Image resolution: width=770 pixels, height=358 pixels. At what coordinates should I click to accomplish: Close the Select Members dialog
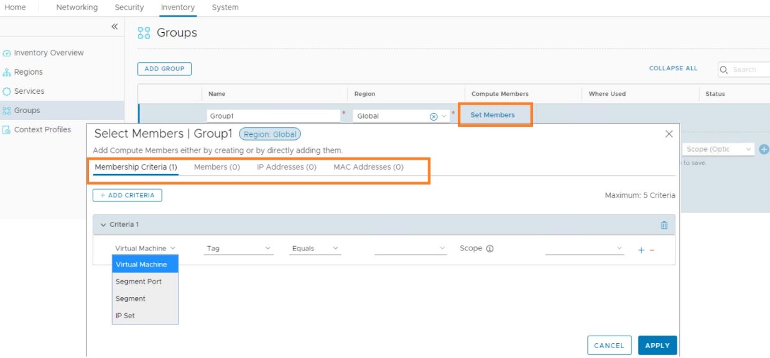coord(669,134)
